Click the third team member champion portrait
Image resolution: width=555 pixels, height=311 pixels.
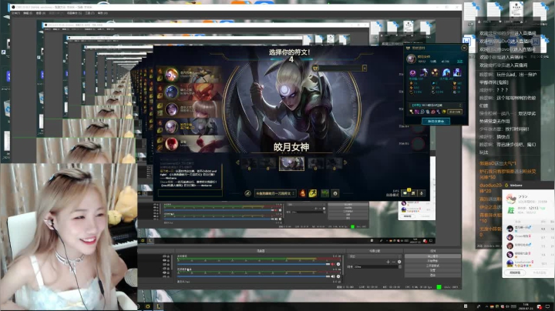[x=172, y=109]
